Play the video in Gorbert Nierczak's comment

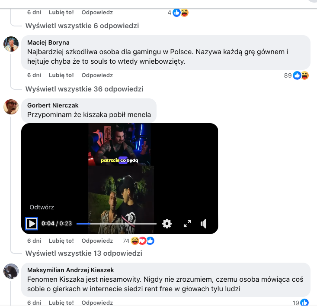click(31, 224)
